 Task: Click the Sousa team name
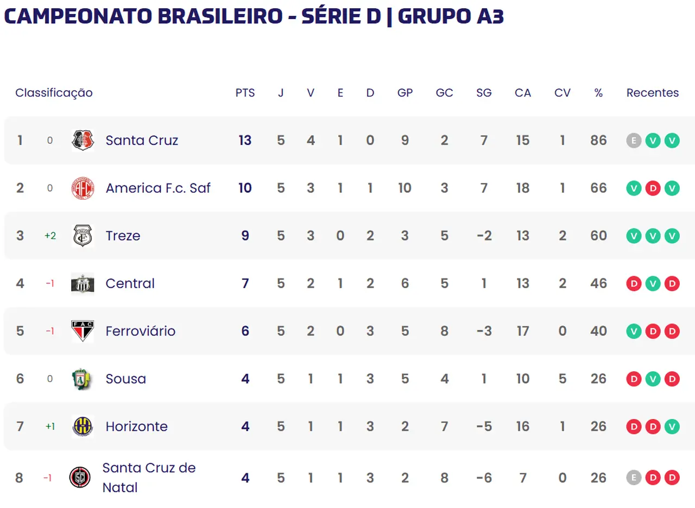125,379
